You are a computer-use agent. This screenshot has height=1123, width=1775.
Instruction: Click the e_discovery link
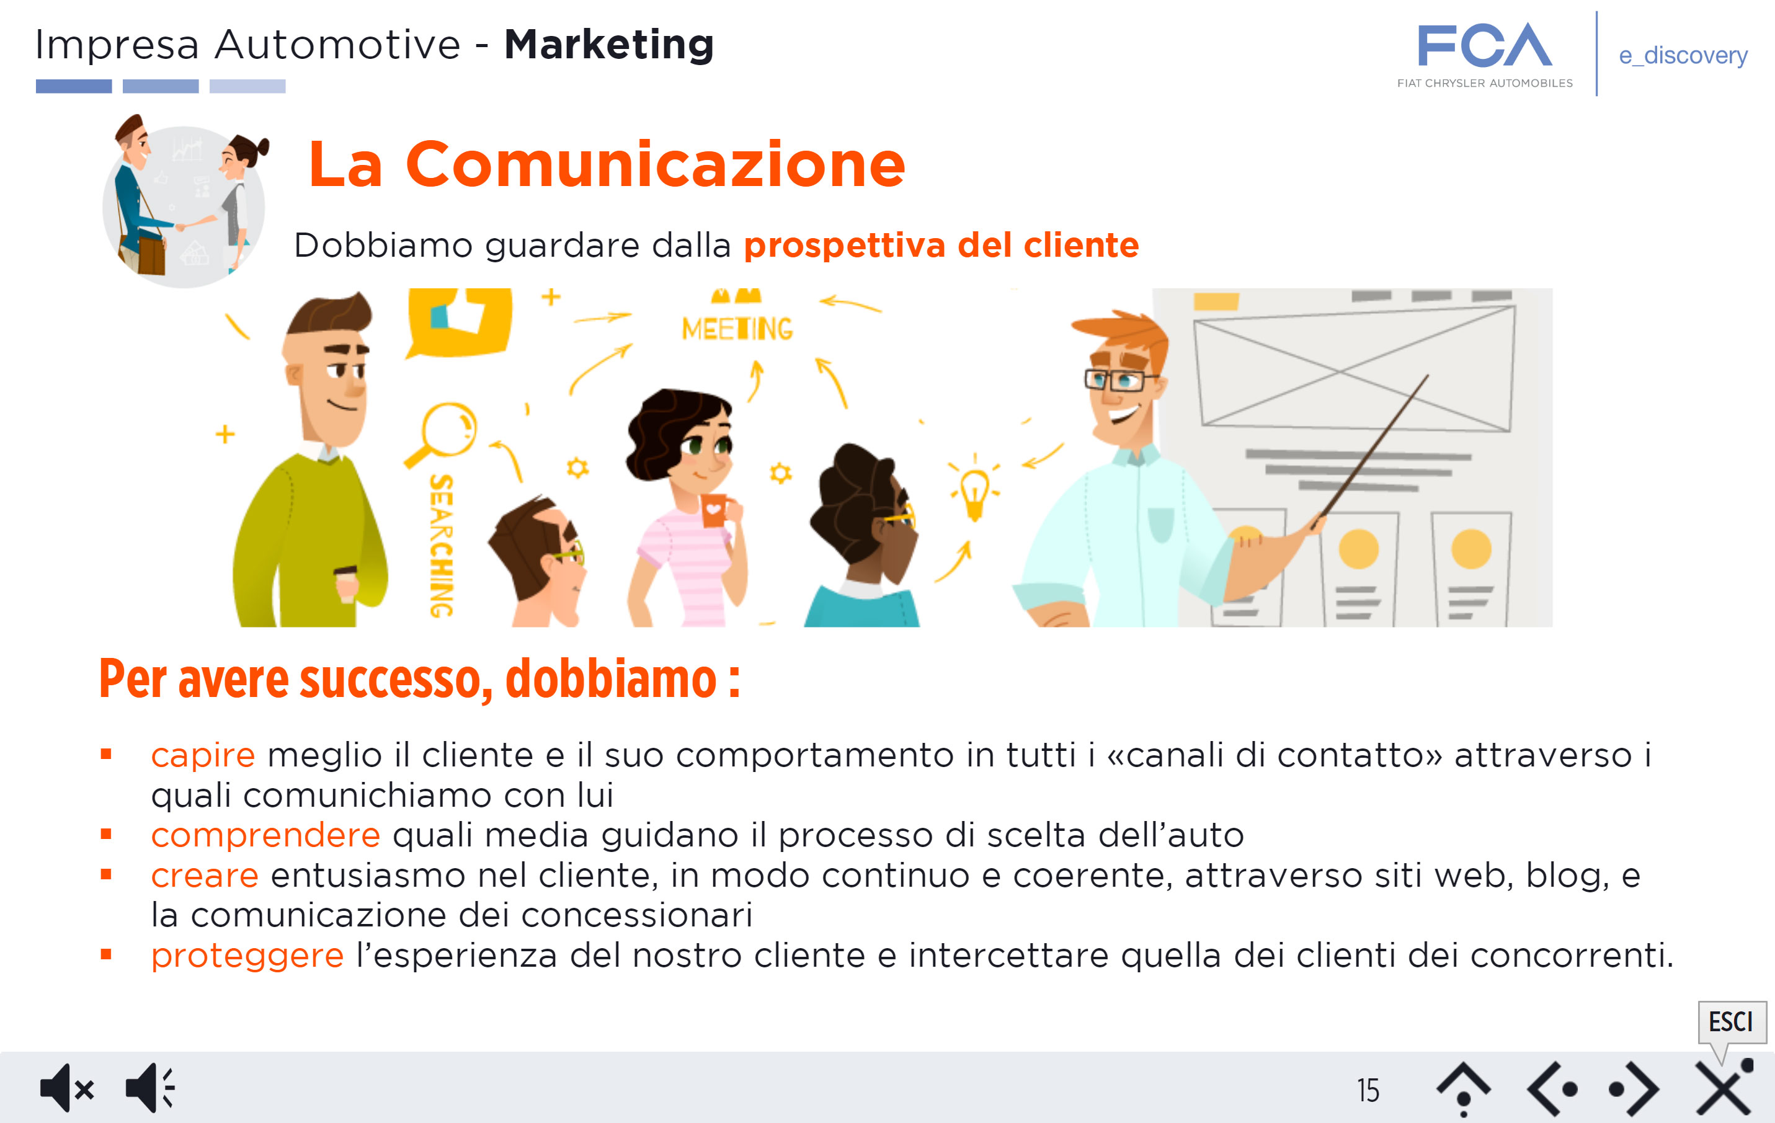click(1683, 55)
